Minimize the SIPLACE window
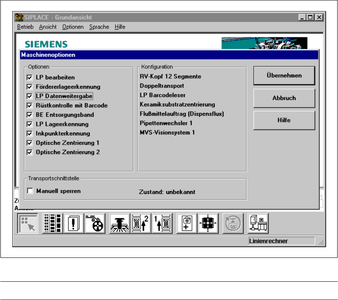 coord(302,17)
